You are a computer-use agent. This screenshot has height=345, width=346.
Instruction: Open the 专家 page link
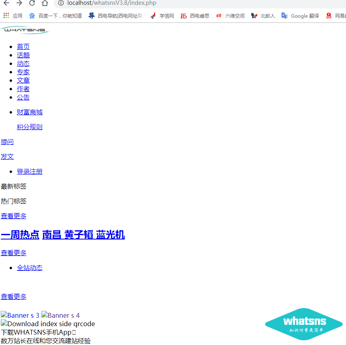coord(23,72)
